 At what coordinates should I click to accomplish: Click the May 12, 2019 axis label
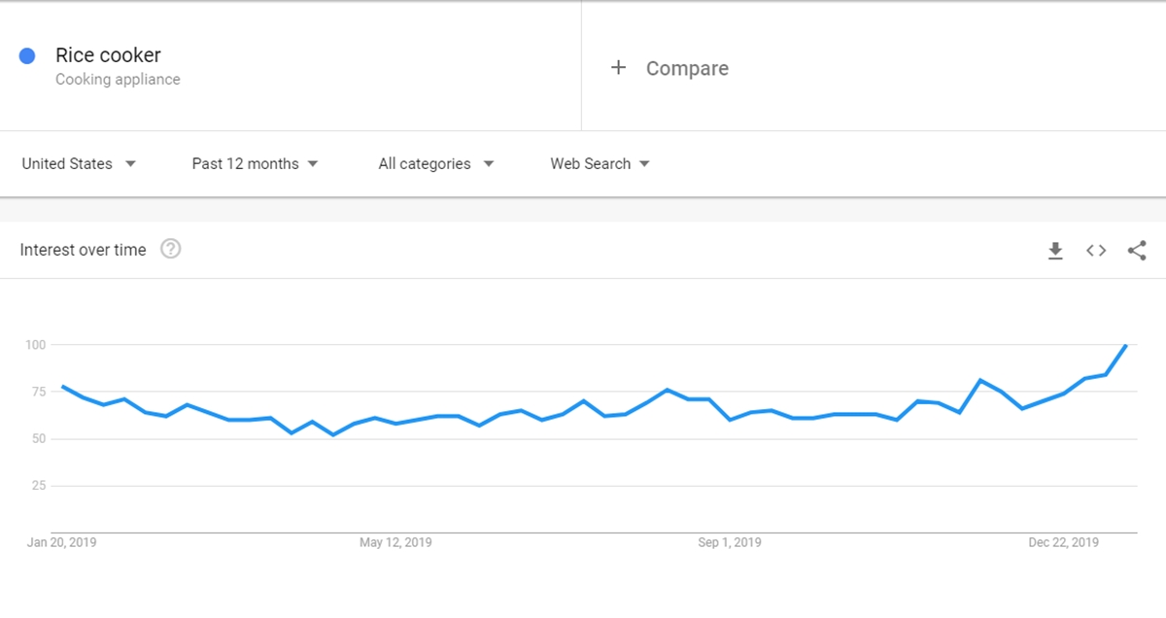click(395, 542)
